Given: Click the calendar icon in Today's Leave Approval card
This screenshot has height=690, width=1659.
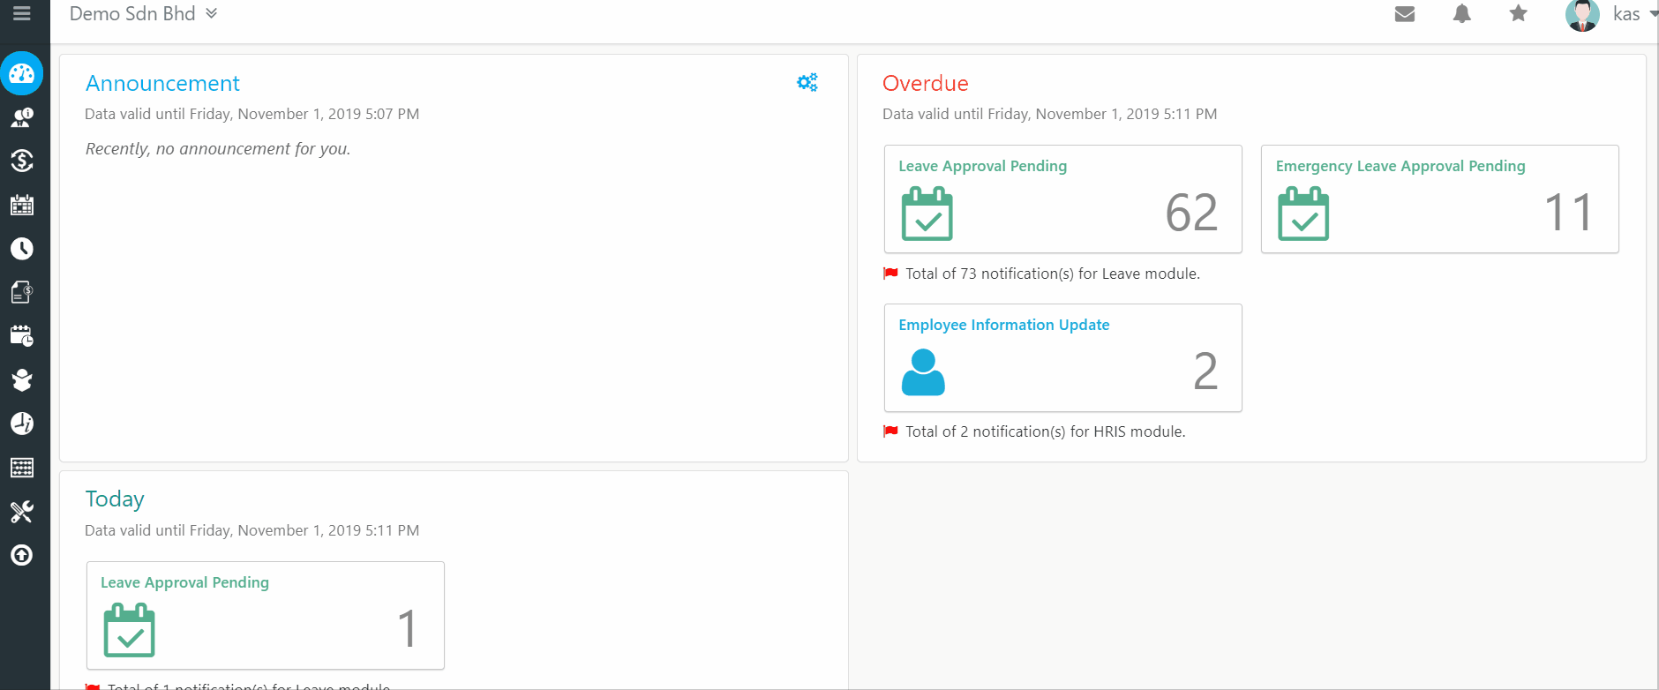Looking at the screenshot, I should tap(130, 630).
